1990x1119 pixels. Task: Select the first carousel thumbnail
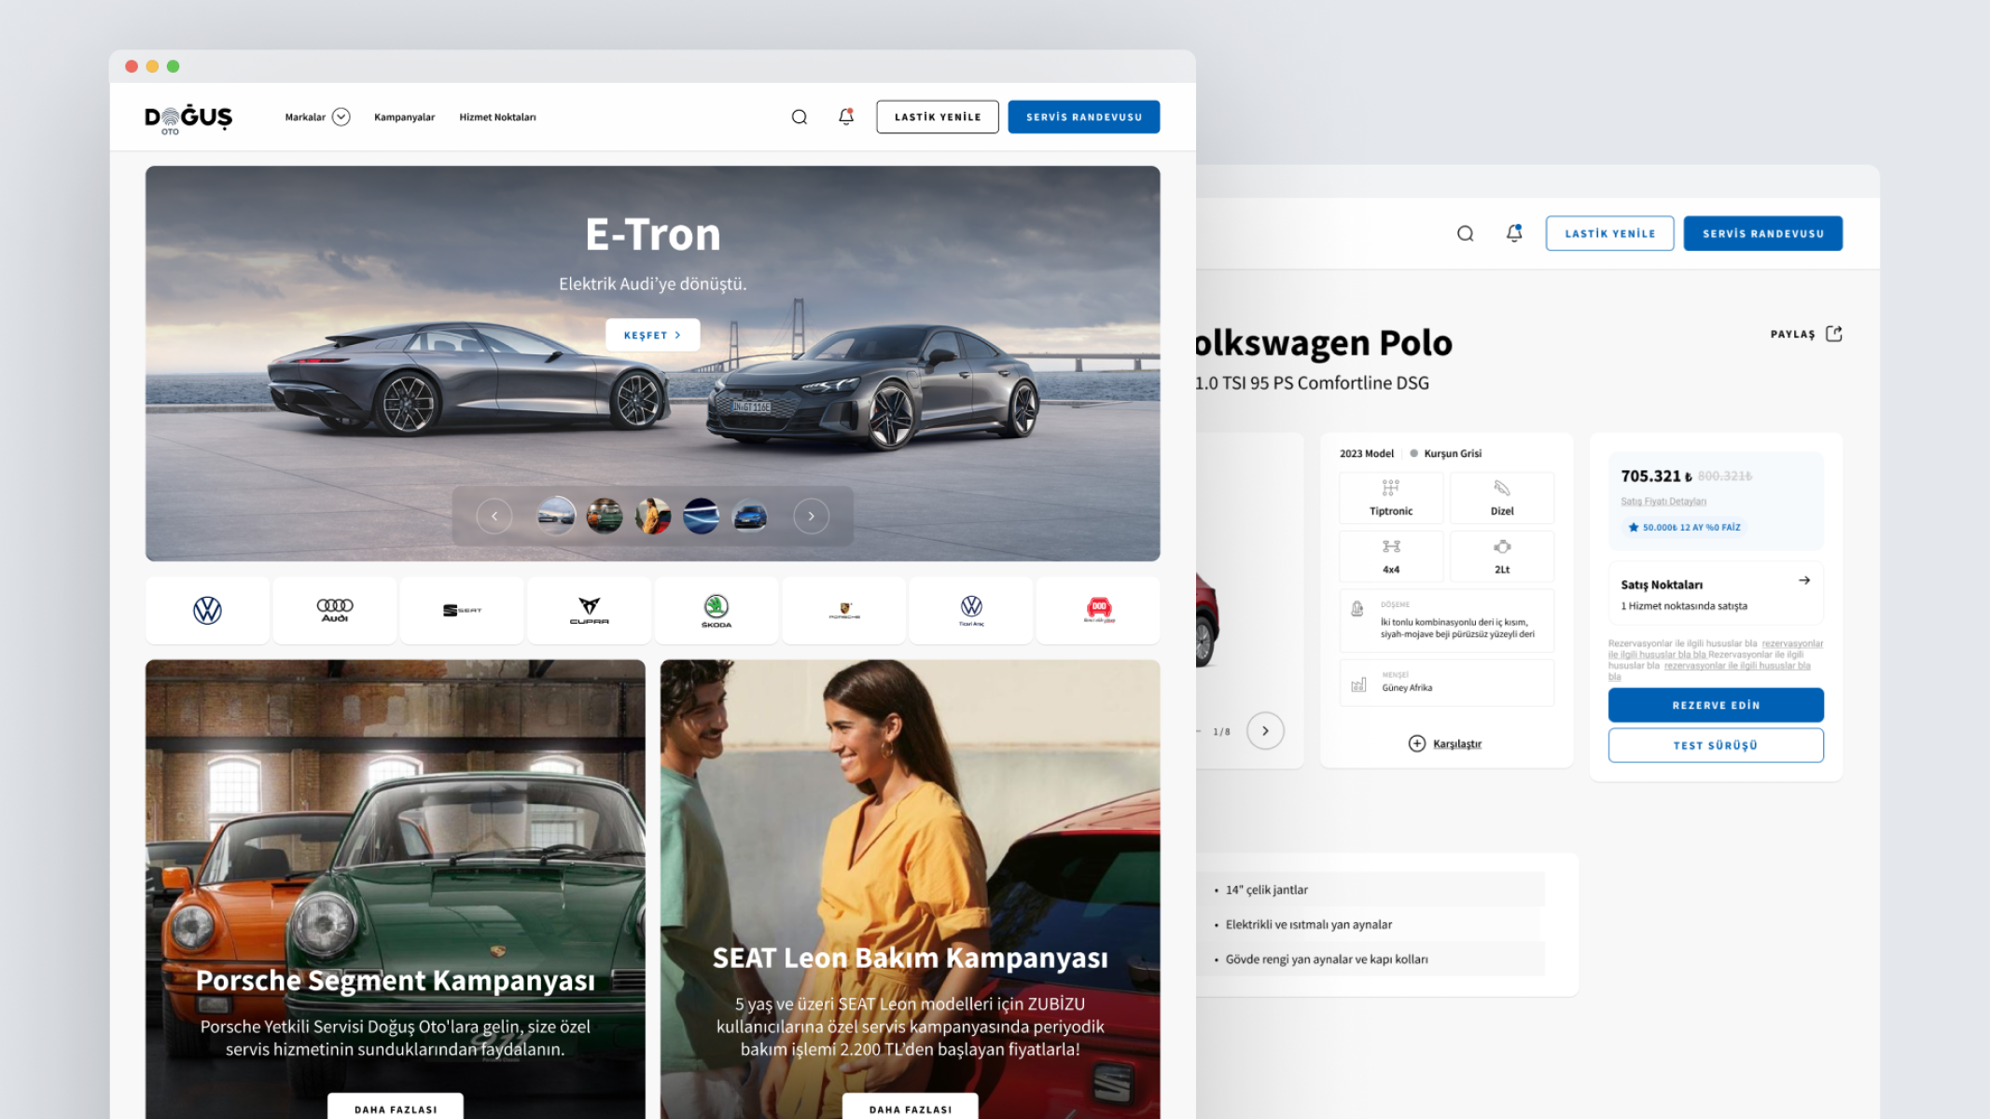[x=555, y=516]
